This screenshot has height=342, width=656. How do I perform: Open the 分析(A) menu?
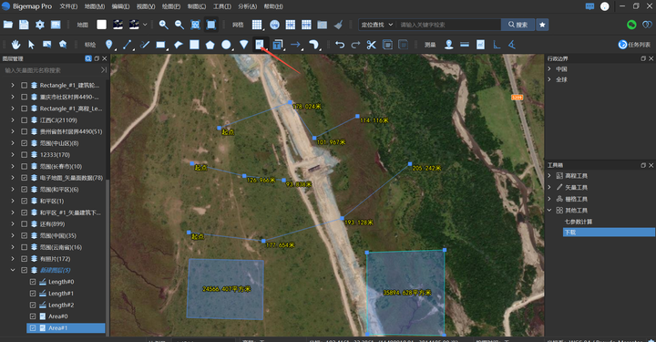248,6
